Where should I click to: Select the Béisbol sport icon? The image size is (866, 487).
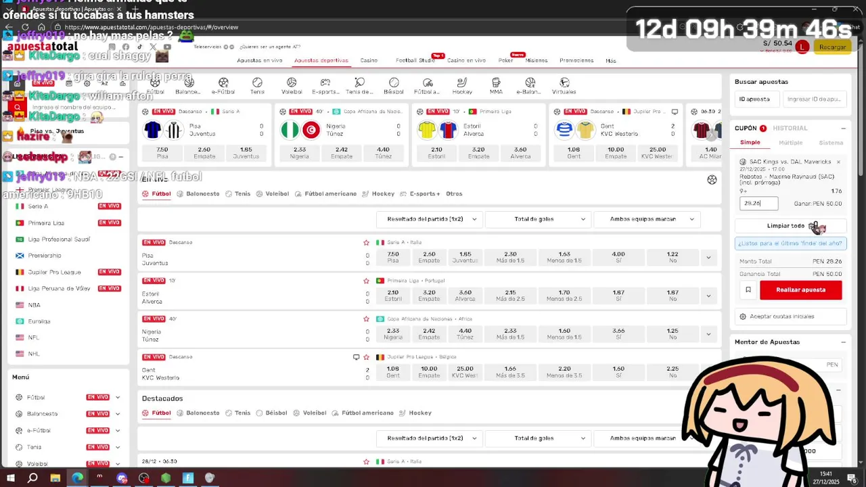(394, 86)
